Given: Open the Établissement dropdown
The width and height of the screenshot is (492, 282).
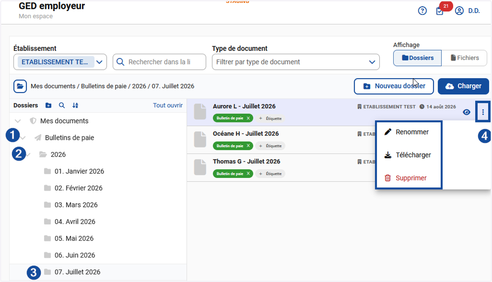Looking at the screenshot, I should (x=60, y=62).
